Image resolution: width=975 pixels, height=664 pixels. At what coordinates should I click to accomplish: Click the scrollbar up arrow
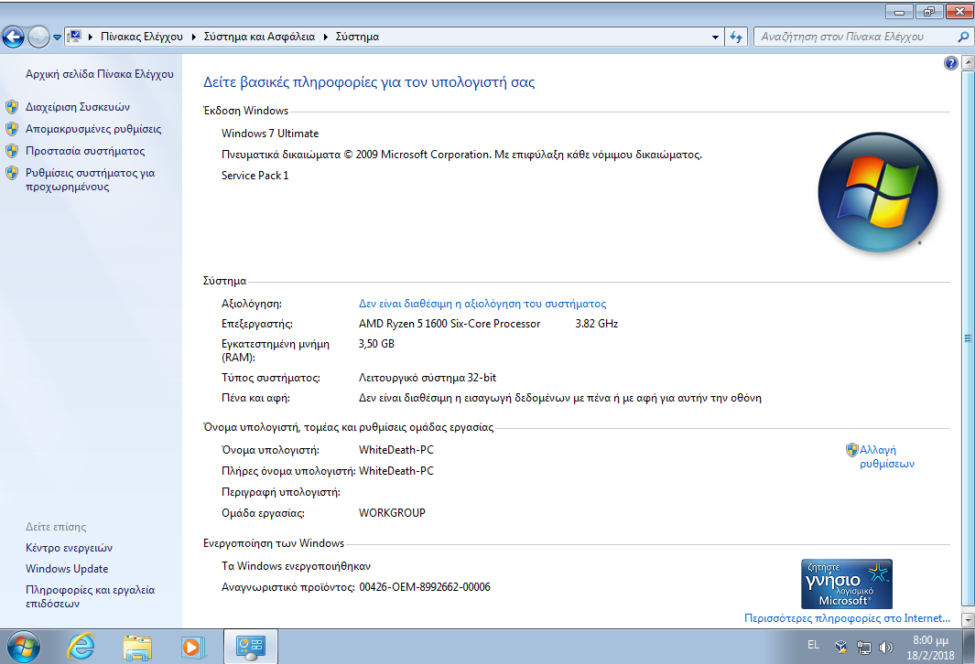tap(968, 61)
